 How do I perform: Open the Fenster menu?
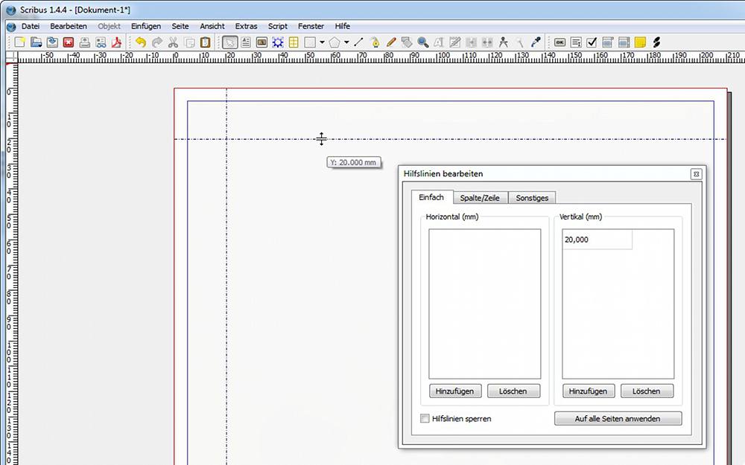(x=311, y=26)
